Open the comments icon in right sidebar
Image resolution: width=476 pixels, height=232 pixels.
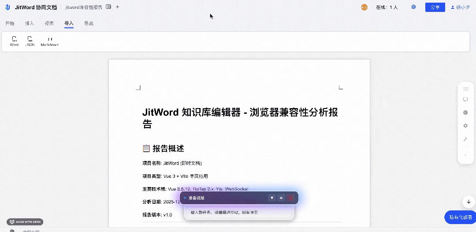465,99
